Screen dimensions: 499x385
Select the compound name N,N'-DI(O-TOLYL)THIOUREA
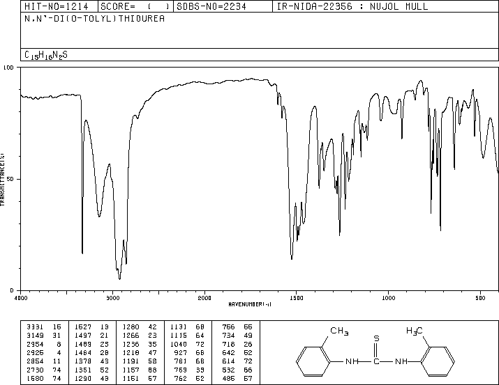pyautogui.click(x=95, y=19)
